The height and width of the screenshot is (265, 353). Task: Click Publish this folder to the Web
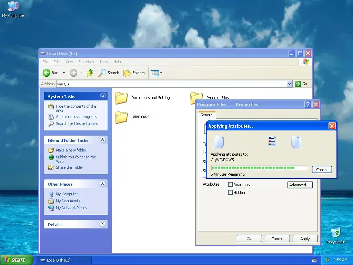tap(76, 159)
